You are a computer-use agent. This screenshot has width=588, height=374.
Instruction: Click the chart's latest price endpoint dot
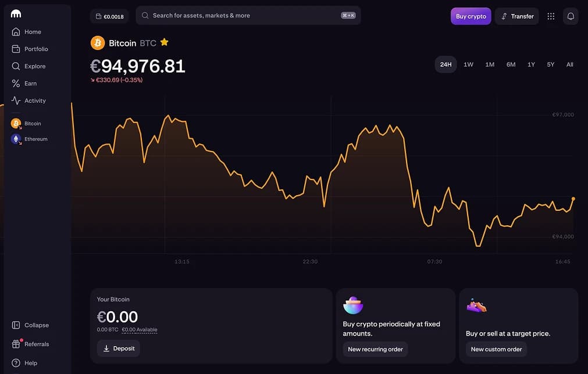[x=573, y=199]
